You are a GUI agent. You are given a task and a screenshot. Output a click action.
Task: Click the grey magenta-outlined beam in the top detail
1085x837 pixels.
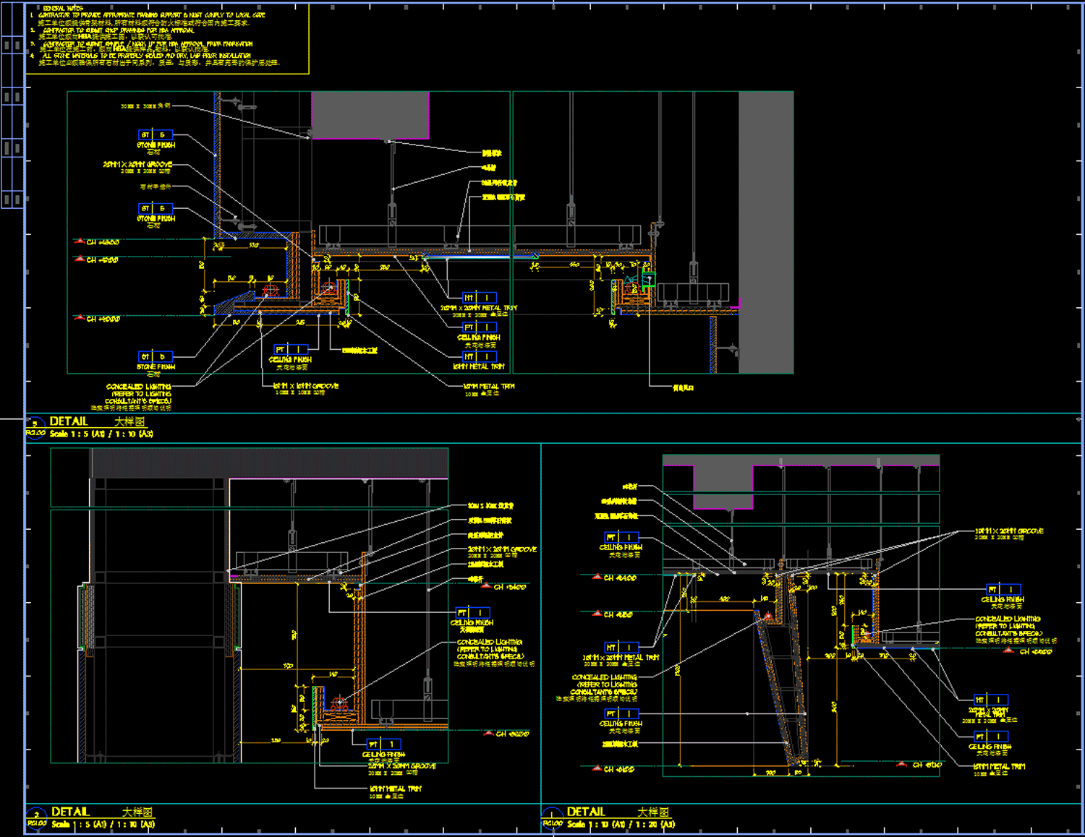(x=370, y=115)
